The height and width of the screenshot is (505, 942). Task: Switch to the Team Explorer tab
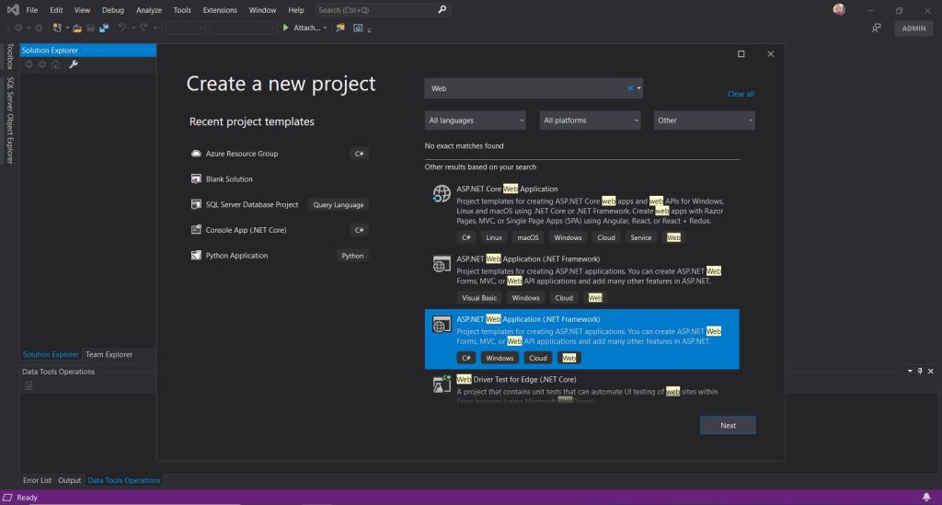(109, 354)
